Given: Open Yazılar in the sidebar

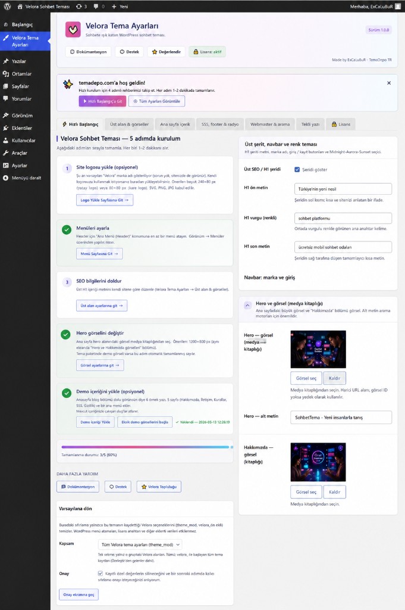Looking at the screenshot, I should [25, 61].
